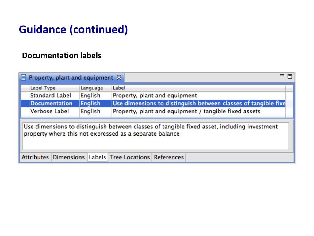Click the highlighted 'Use dimensions to distinguish' label cell

click(199, 103)
